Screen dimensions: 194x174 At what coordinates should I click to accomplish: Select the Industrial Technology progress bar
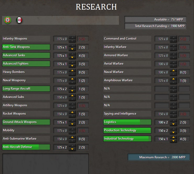[x=127, y=139]
